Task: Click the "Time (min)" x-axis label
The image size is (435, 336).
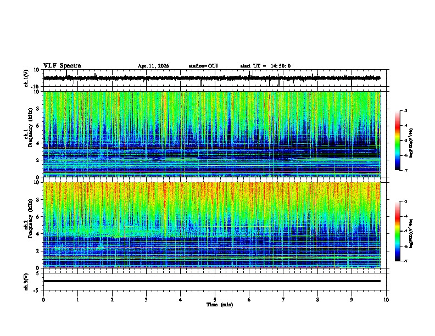Action: tap(220, 305)
